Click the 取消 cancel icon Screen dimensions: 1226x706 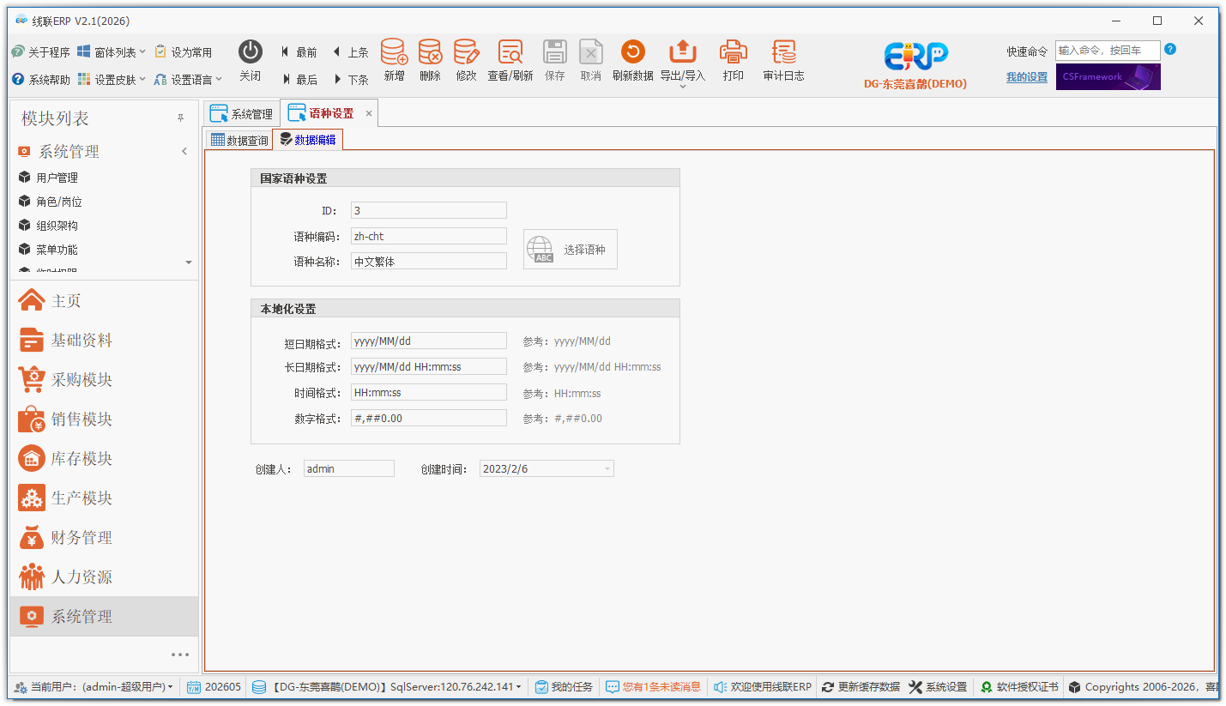[x=590, y=52]
